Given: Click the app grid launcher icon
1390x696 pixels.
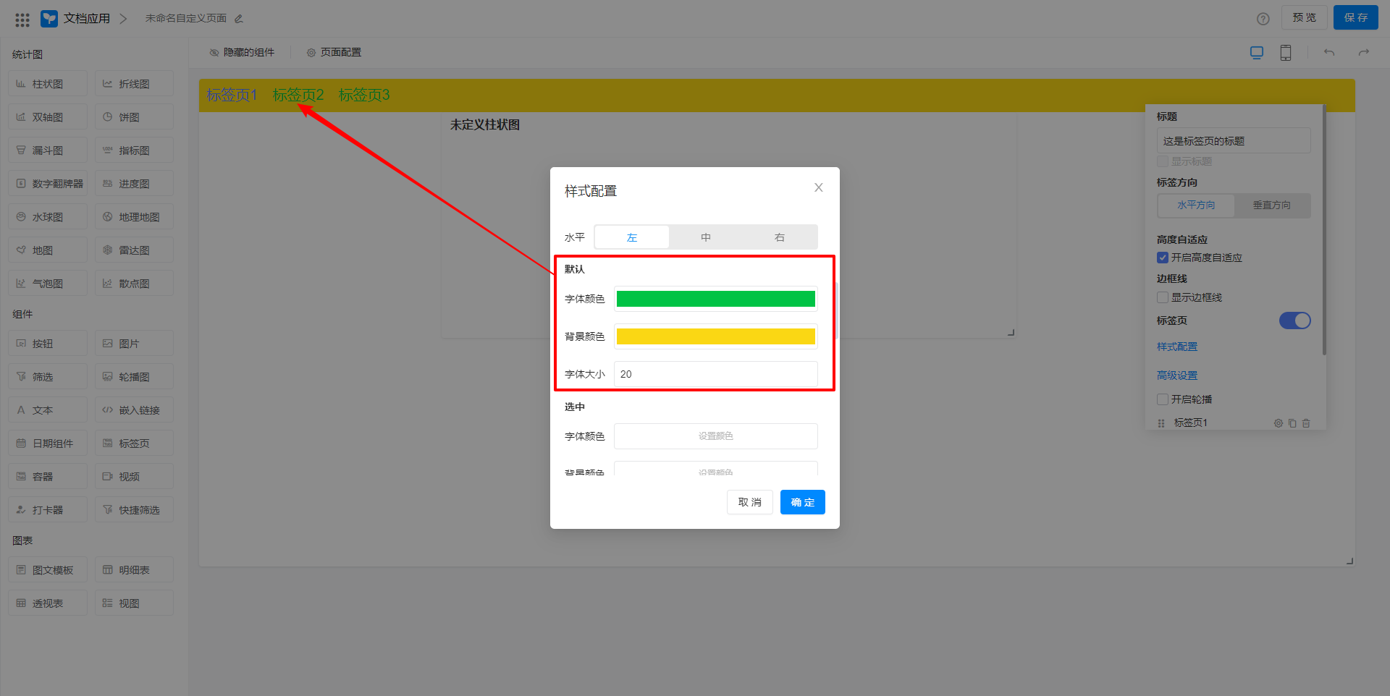Looking at the screenshot, I should (22, 20).
